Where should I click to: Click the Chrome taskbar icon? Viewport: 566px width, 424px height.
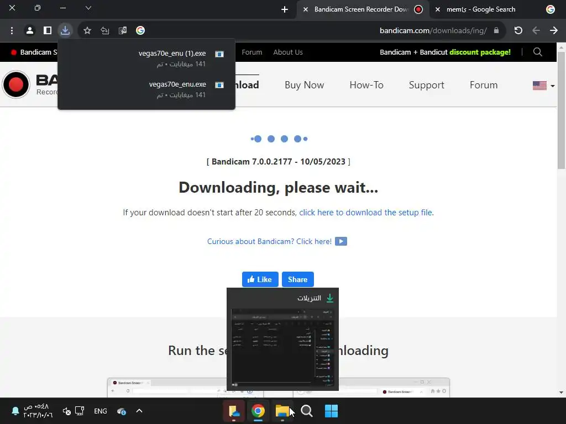coord(258,411)
